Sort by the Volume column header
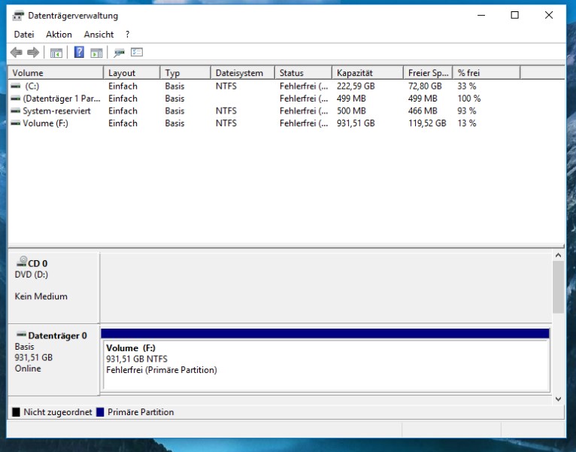This screenshot has width=576, height=452. (x=56, y=73)
